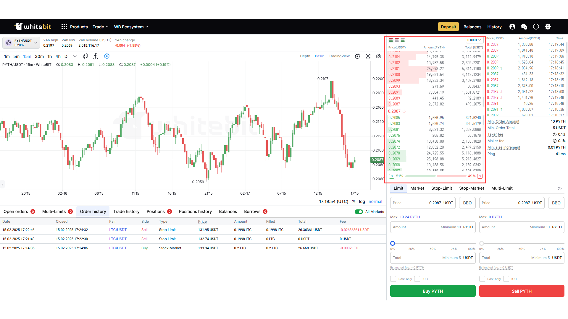568x319 pixels.
Task: Switch to the Stop-Market order tab
Action: coord(472,188)
